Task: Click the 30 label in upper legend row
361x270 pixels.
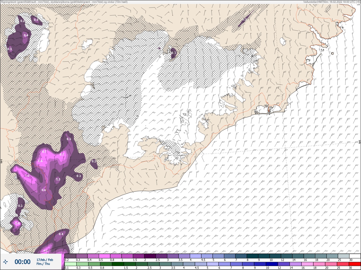Action: [x=351, y=260]
